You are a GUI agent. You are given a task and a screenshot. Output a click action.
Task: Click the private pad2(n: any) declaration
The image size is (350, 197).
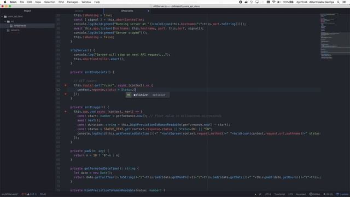(90, 151)
